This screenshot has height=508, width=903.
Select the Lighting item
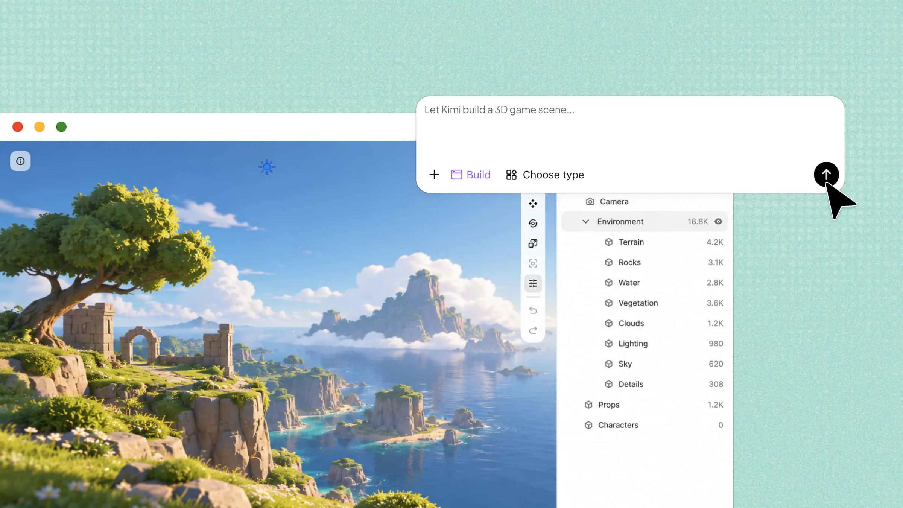tap(645, 344)
